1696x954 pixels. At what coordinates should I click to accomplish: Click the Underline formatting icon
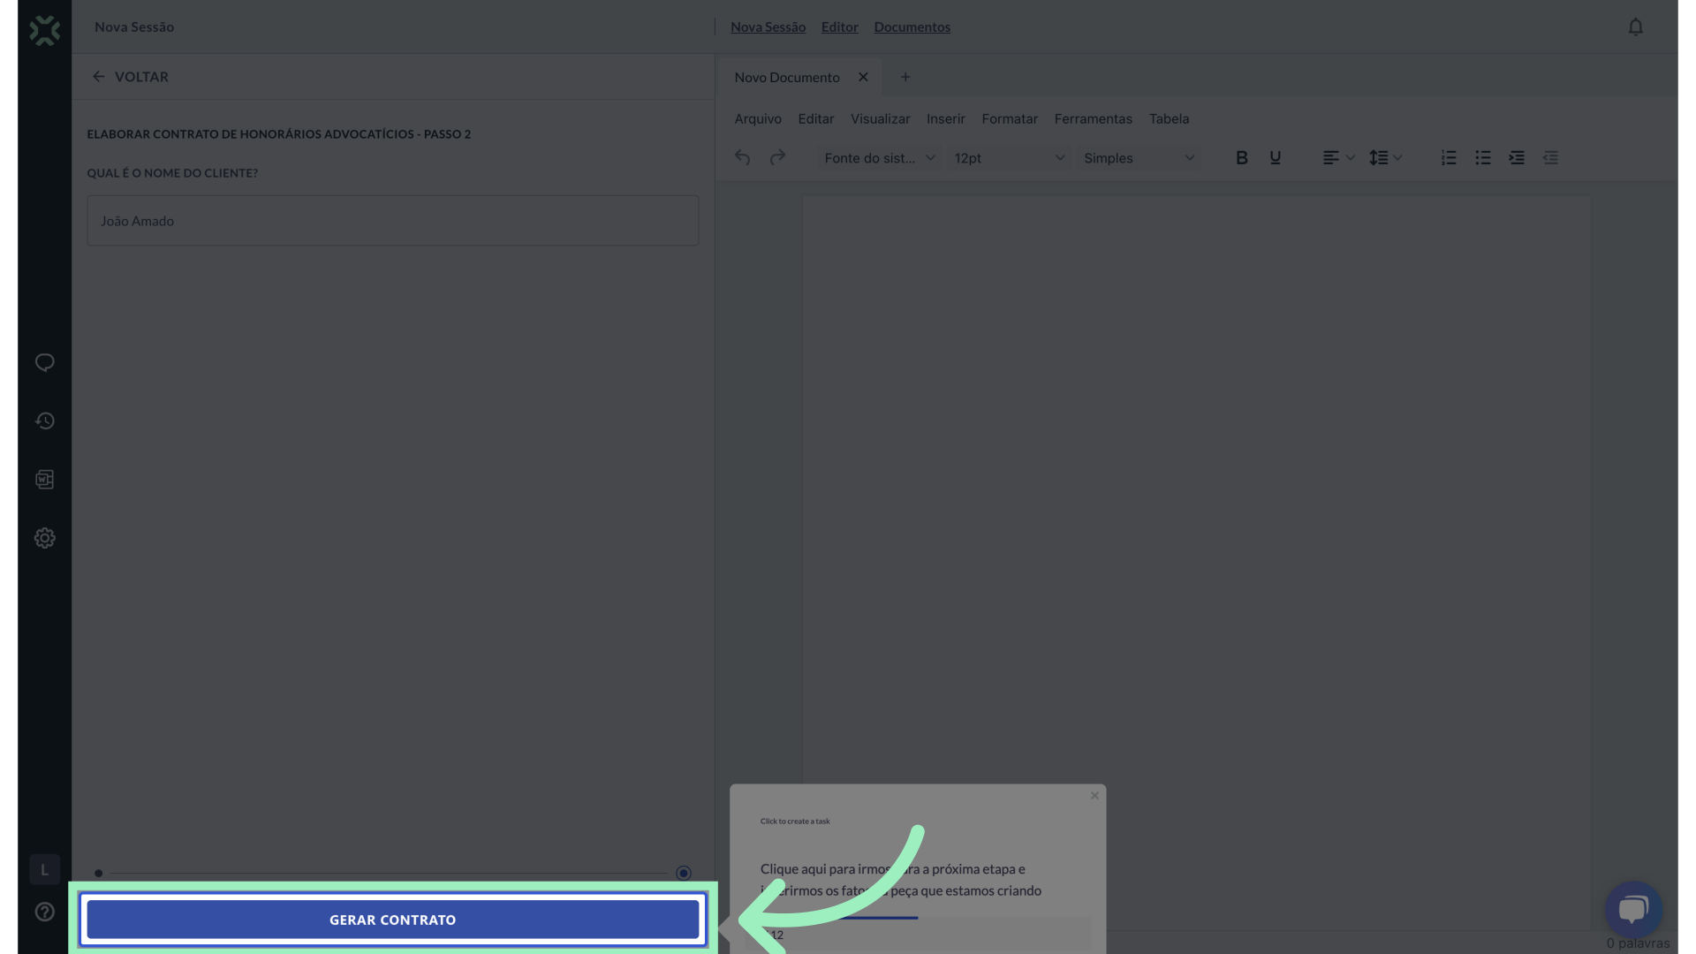click(x=1275, y=158)
